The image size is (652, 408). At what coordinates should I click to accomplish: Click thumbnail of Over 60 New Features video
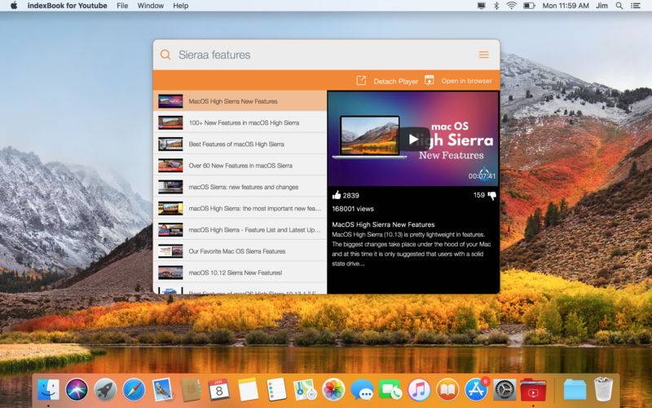point(170,166)
